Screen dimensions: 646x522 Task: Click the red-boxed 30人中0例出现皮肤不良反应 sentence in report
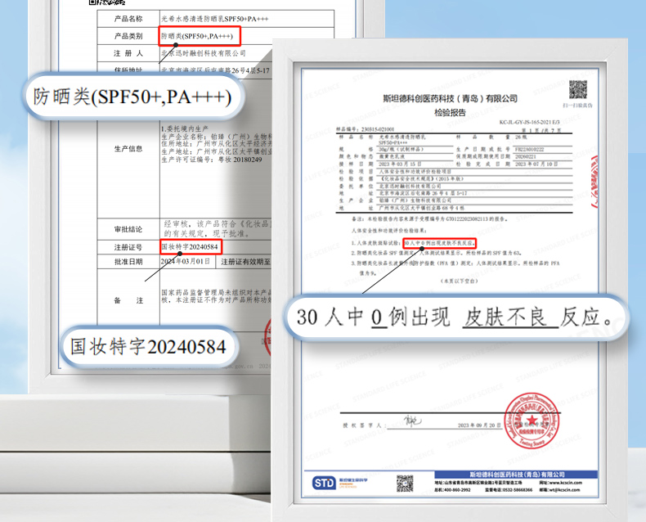click(x=439, y=243)
